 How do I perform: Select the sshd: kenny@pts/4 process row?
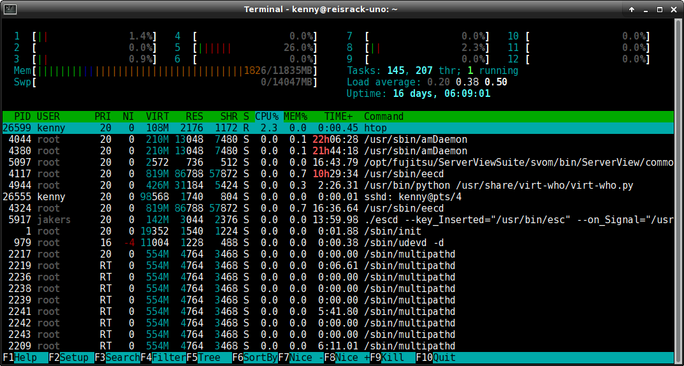[338, 197]
